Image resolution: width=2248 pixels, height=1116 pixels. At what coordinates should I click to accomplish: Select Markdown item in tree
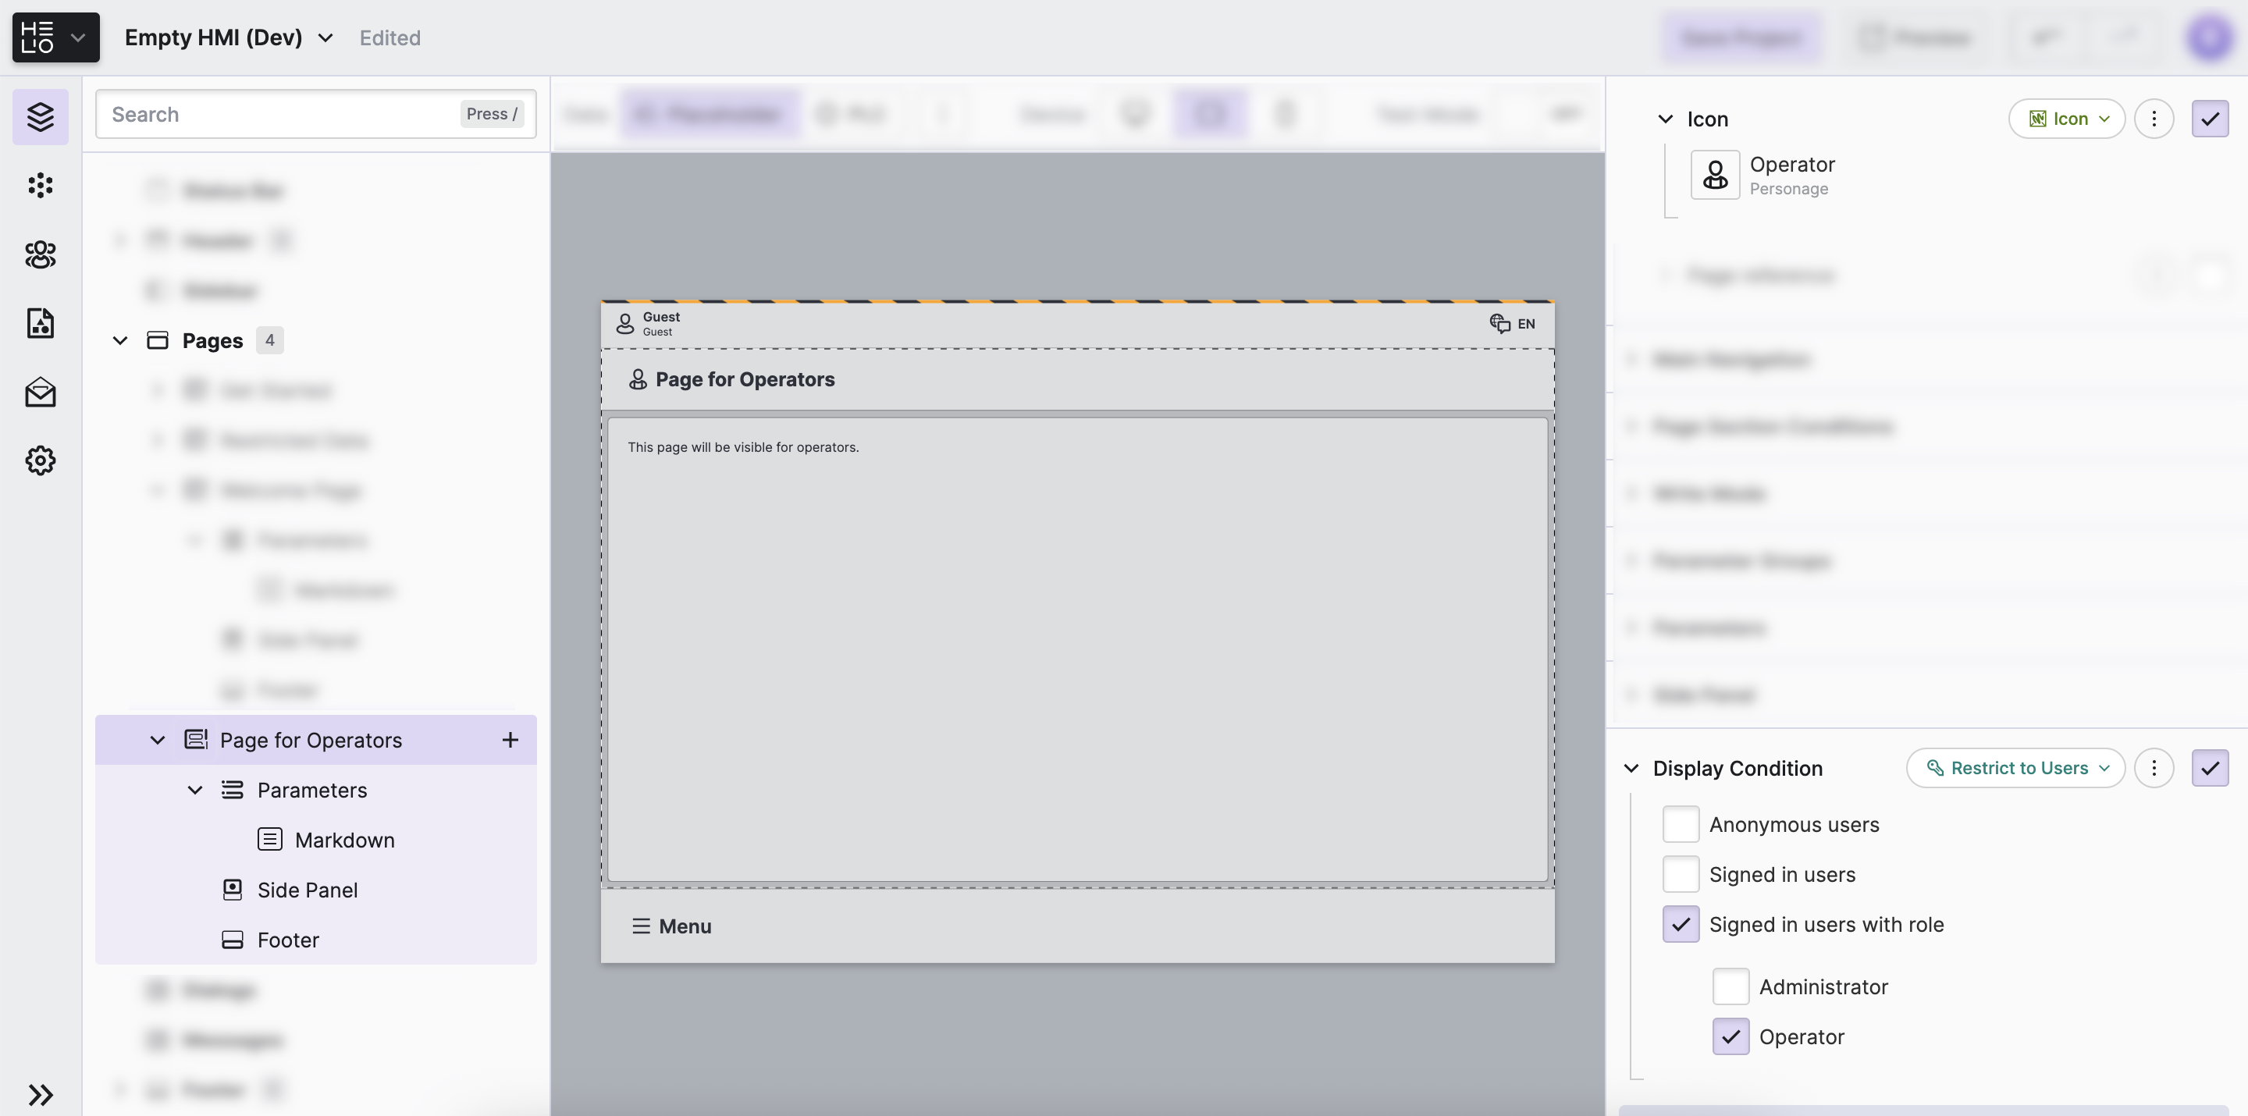[343, 840]
